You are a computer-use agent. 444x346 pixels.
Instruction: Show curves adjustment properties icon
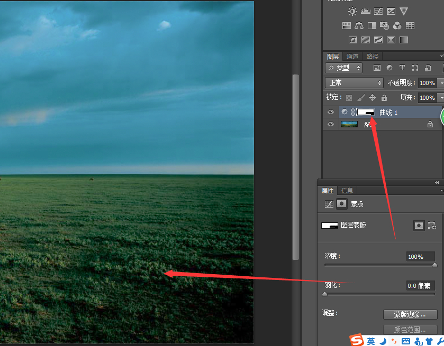click(x=329, y=204)
